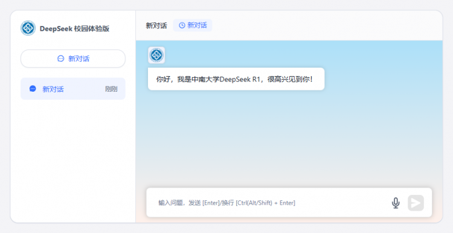
Task: Click the university logo beside DeepSeek 校园体验版
Action: 28,28
